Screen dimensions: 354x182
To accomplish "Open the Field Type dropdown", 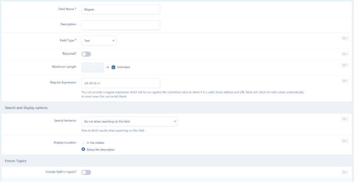I will (99, 41).
